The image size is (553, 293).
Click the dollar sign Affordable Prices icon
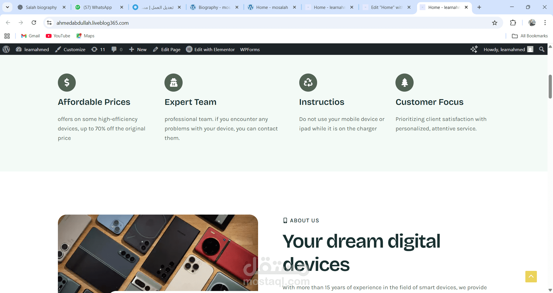[x=67, y=83]
